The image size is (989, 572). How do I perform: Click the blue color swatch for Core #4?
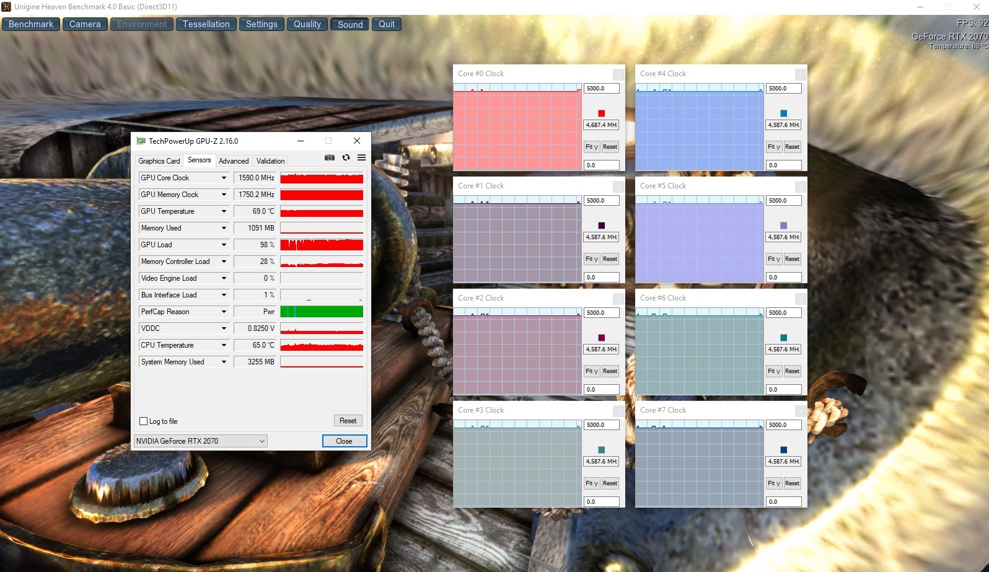click(x=783, y=113)
